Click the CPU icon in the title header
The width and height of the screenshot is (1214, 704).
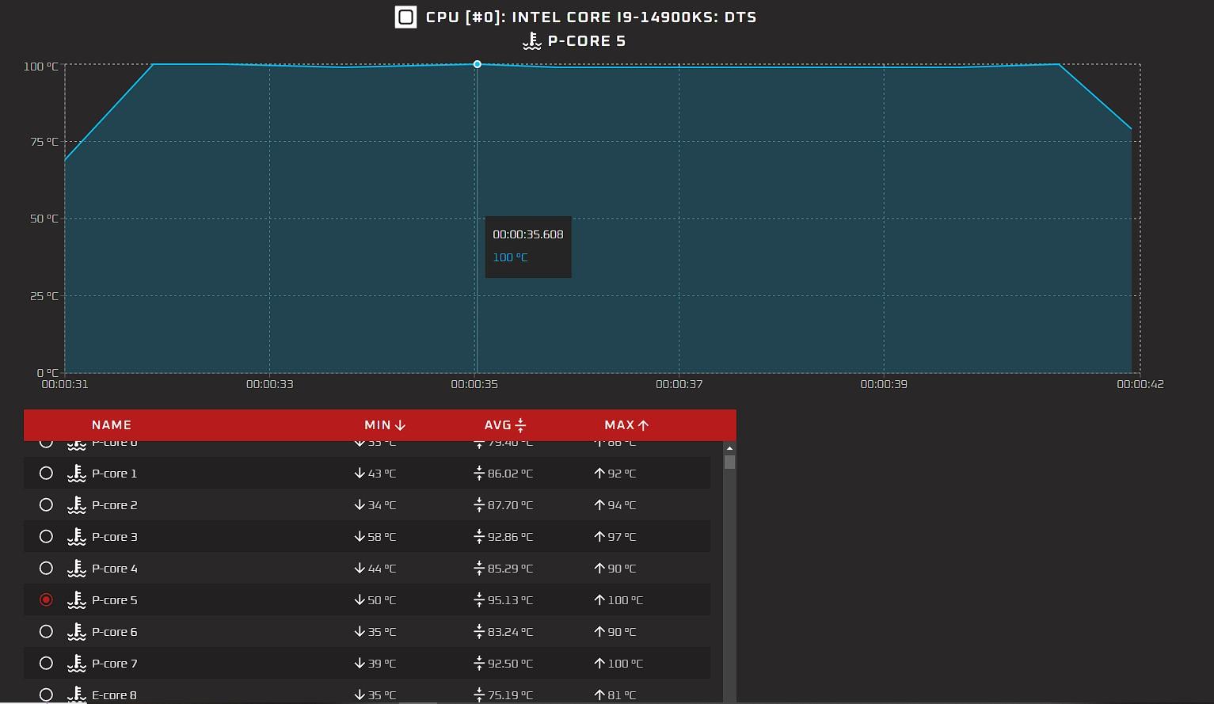tap(405, 17)
